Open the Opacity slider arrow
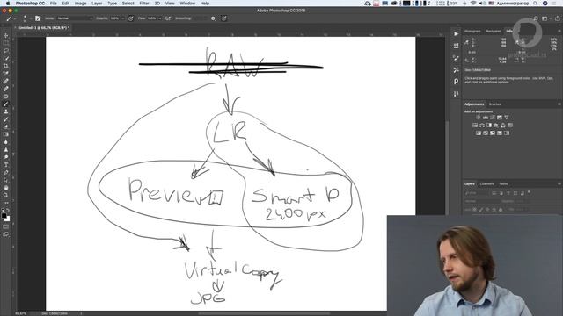The width and height of the screenshot is (563, 316). (x=123, y=18)
